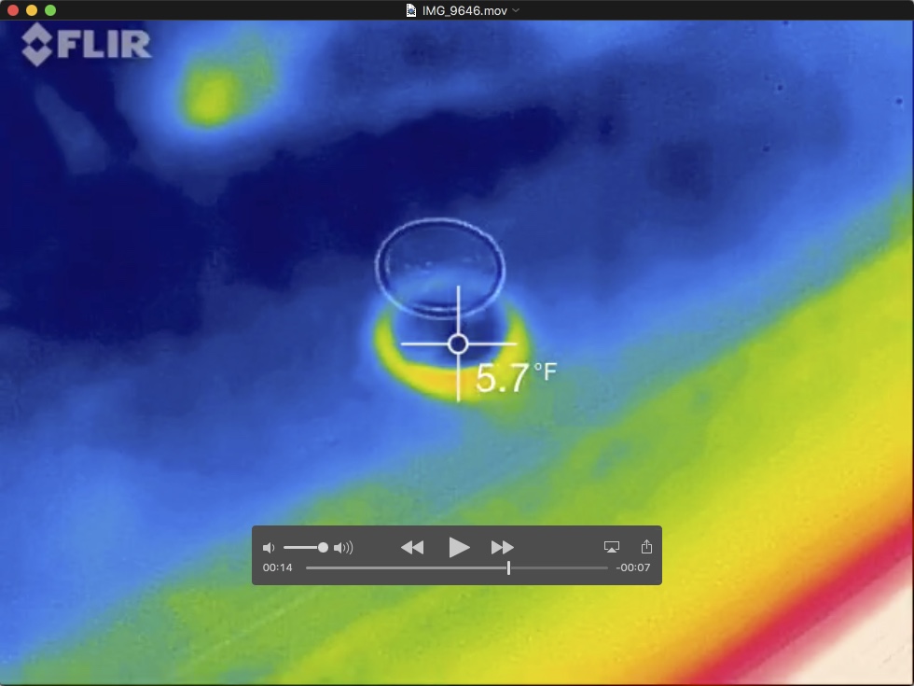
Task: Click the rewind double-arrow button
Action: pos(412,548)
